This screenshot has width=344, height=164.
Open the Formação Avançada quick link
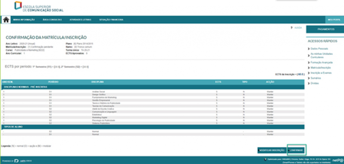click(x=322, y=62)
